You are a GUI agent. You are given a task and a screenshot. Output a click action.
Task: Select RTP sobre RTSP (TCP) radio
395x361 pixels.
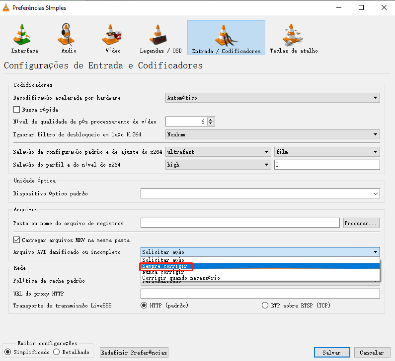[x=265, y=305]
